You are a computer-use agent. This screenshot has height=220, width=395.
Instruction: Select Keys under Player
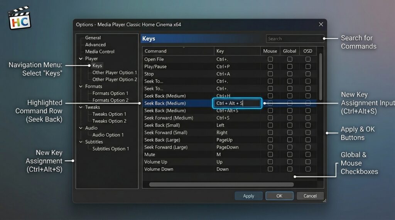[x=97, y=65]
